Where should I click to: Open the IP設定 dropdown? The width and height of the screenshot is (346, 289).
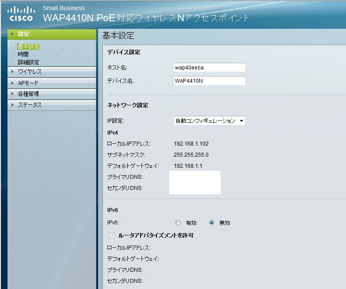tap(209, 121)
